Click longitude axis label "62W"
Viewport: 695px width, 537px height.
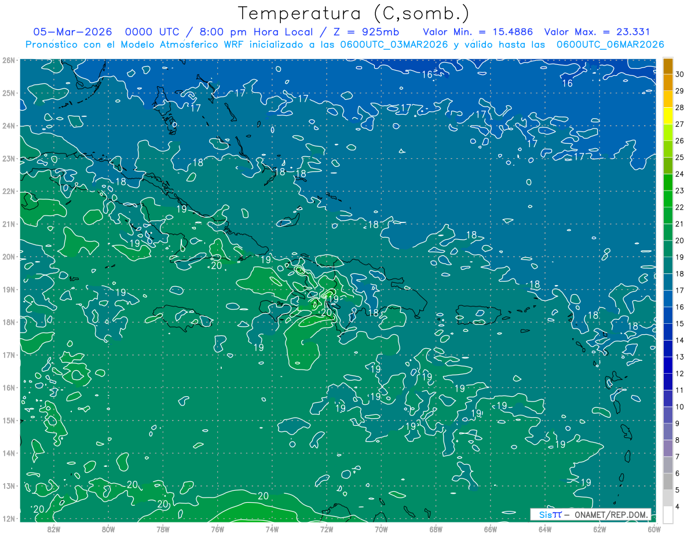(599, 529)
